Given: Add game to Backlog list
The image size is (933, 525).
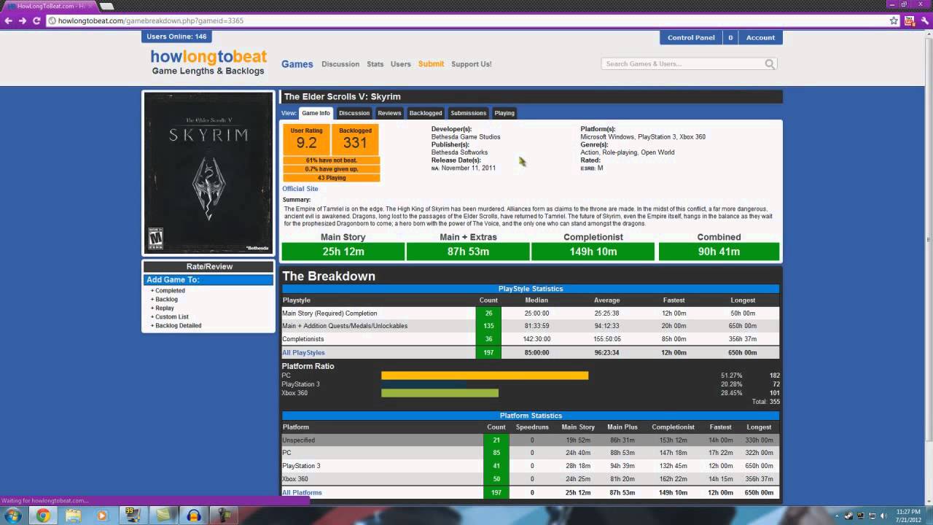Looking at the screenshot, I should pyautogui.click(x=164, y=300).
